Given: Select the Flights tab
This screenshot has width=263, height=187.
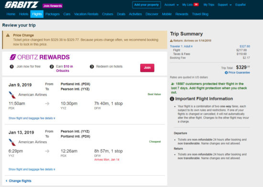Looking at the screenshot, I should point(37,14).
